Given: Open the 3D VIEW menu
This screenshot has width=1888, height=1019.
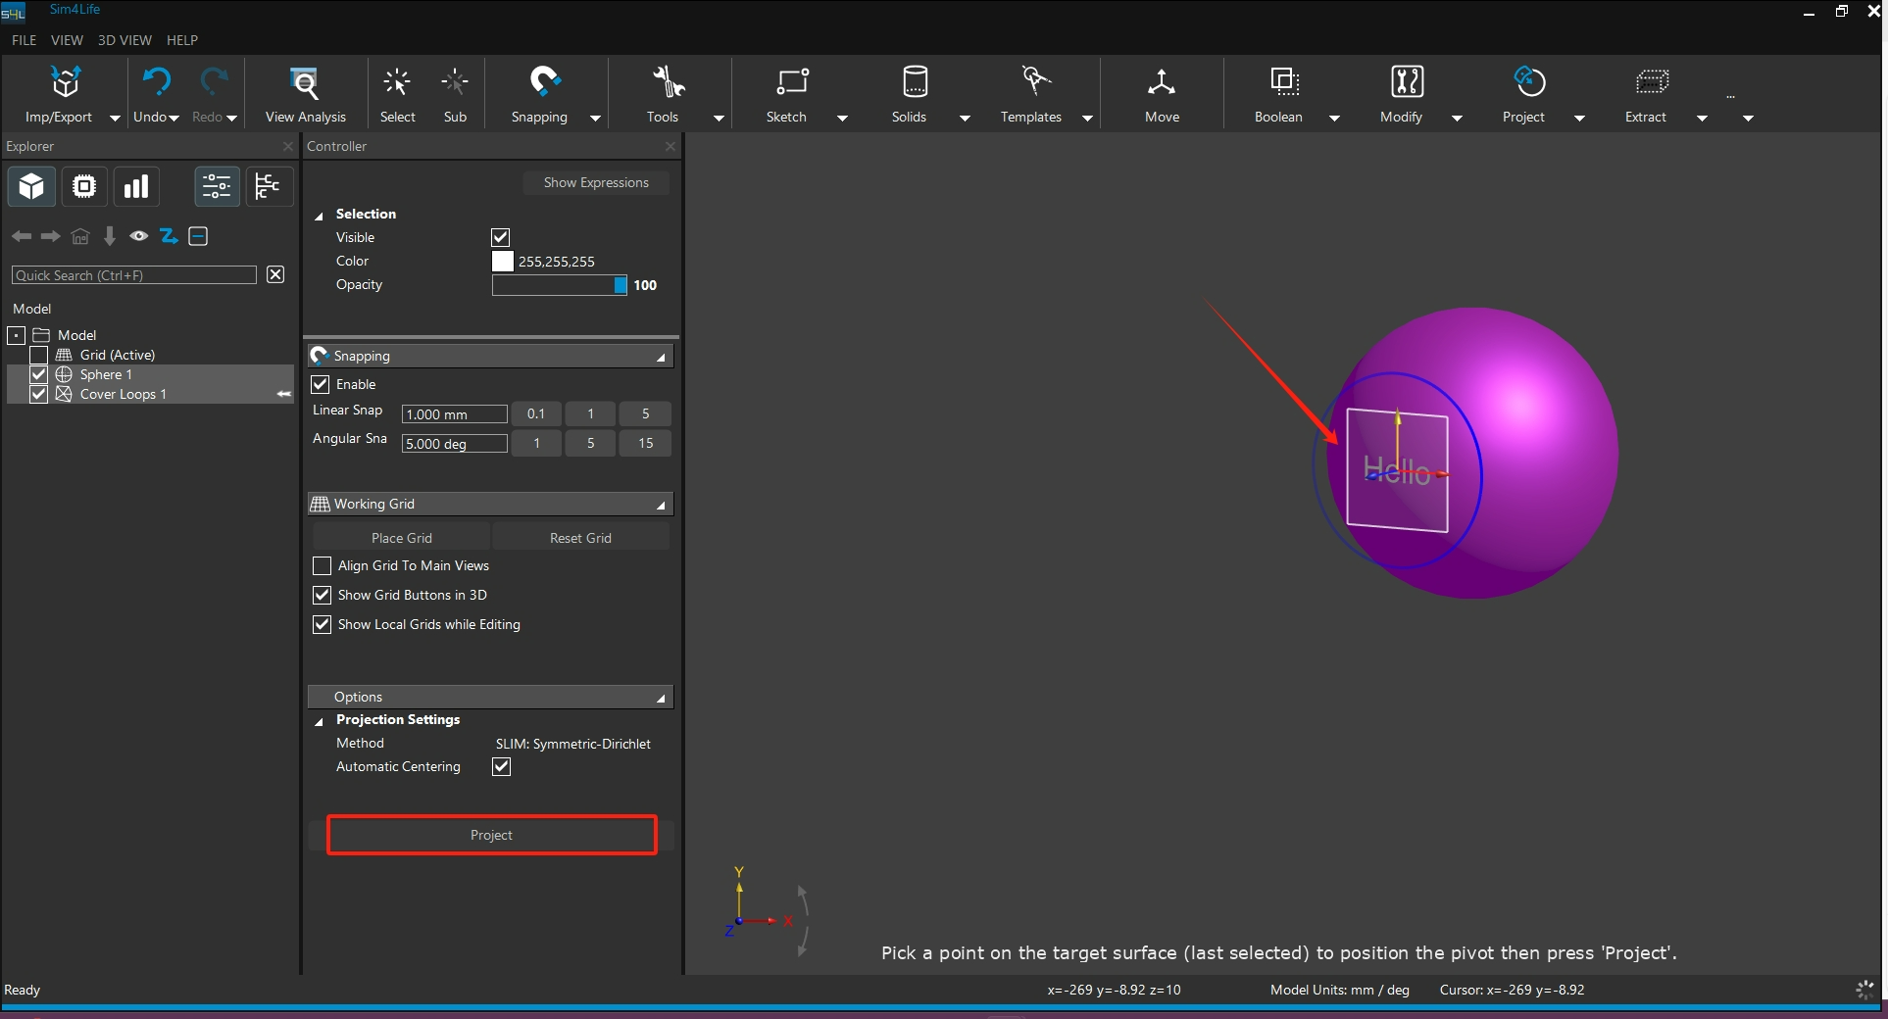Looking at the screenshot, I should click(124, 40).
